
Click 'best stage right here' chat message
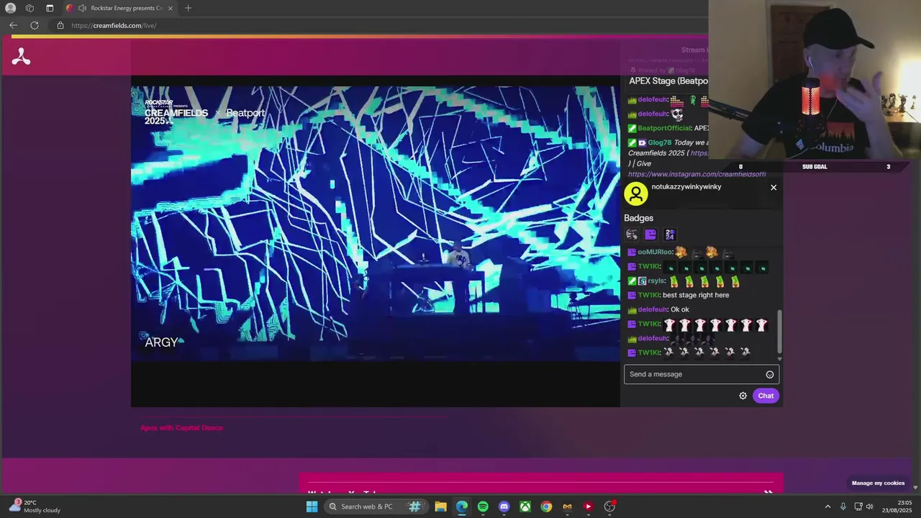click(696, 295)
